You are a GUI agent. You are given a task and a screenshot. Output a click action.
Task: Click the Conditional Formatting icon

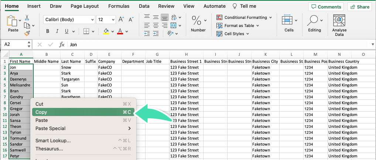(x=219, y=17)
